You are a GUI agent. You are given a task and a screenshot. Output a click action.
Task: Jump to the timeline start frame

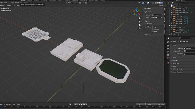pyautogui.click(x=75, y=104)
